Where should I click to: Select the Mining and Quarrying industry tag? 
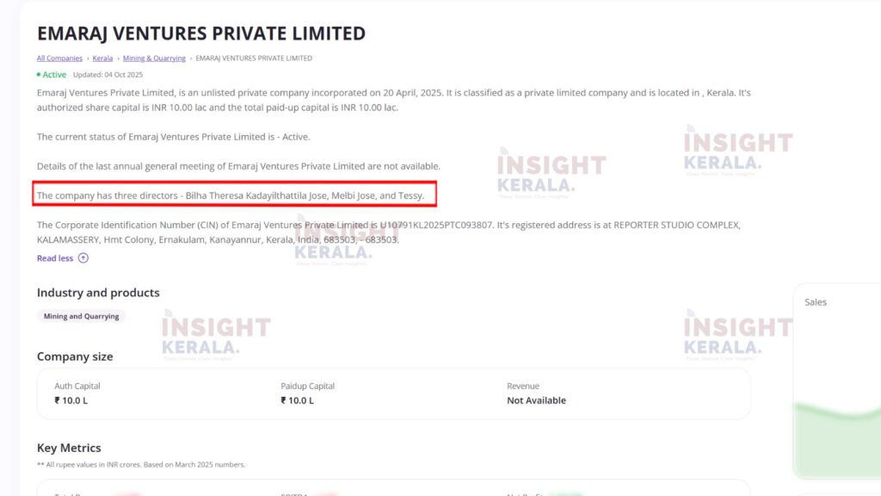point(81,316)
